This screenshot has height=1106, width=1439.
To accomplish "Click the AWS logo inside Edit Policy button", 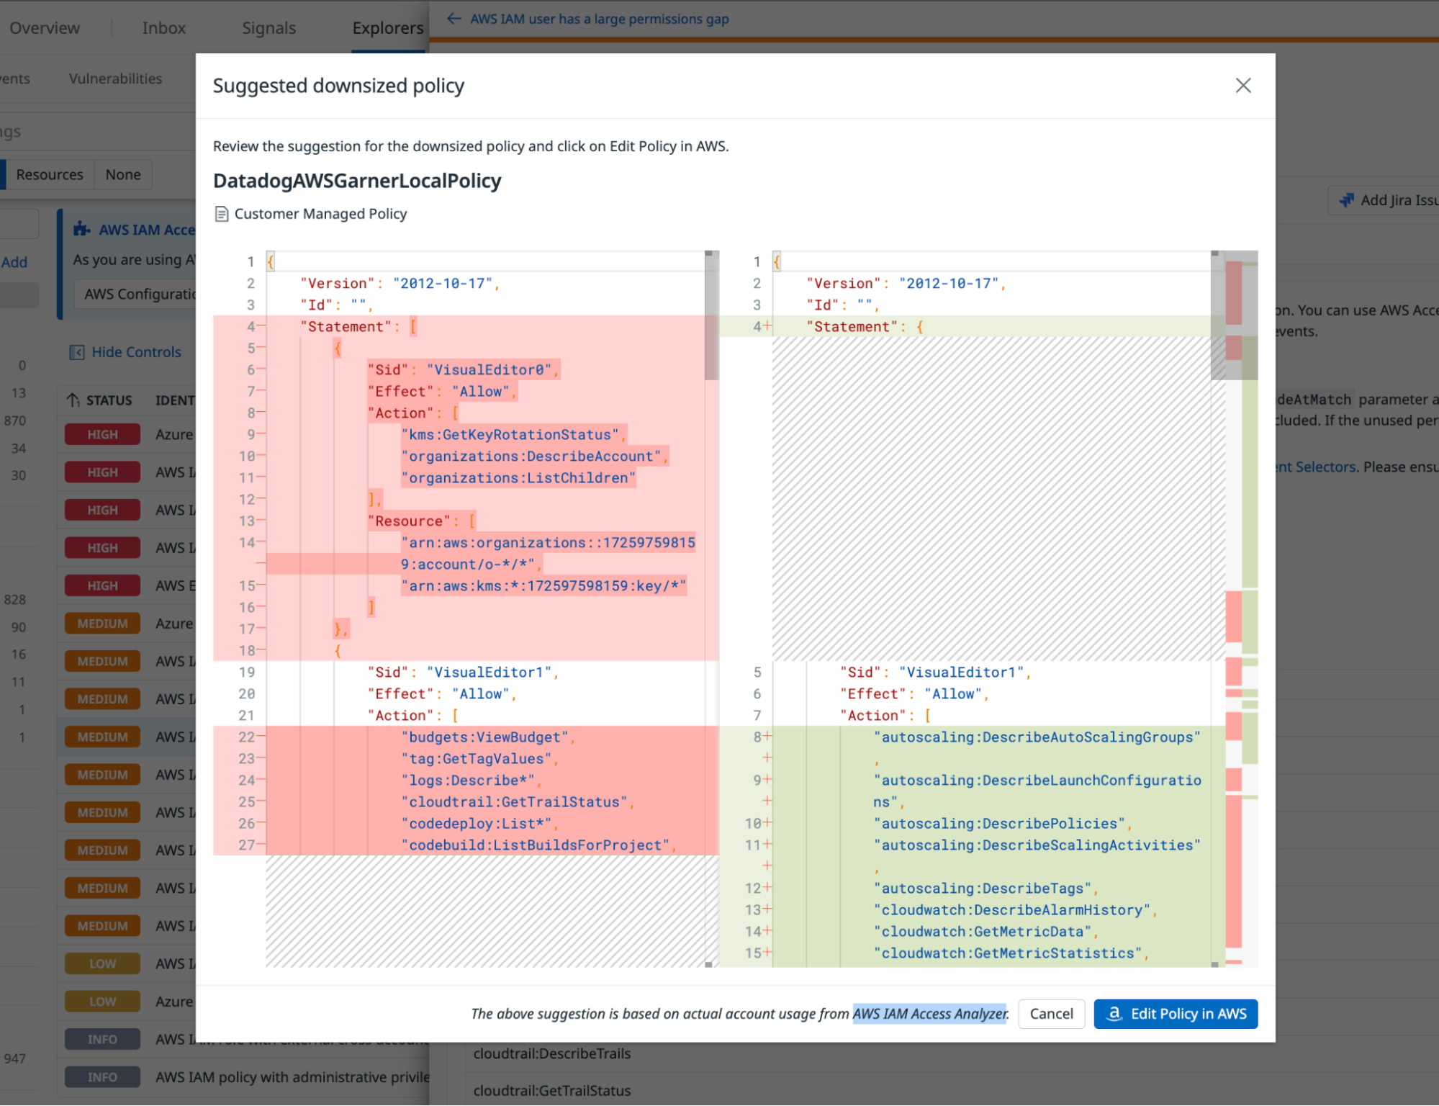I will [x=1114, y=1014].
